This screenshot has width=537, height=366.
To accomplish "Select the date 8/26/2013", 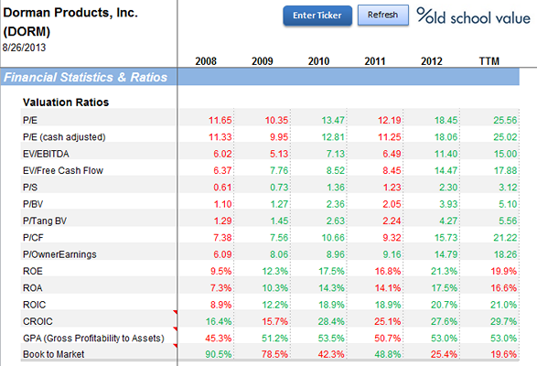I will coord(24,48).
